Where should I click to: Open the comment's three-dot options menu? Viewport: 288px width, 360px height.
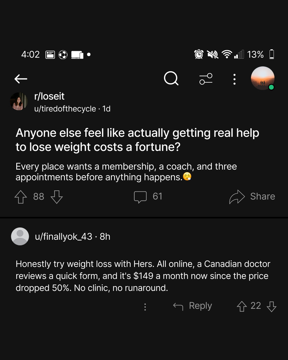[x=145, y=307]
